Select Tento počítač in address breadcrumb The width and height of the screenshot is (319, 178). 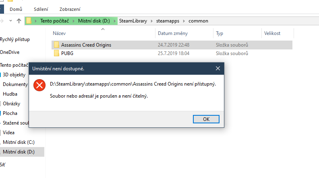tap(54, 21)
